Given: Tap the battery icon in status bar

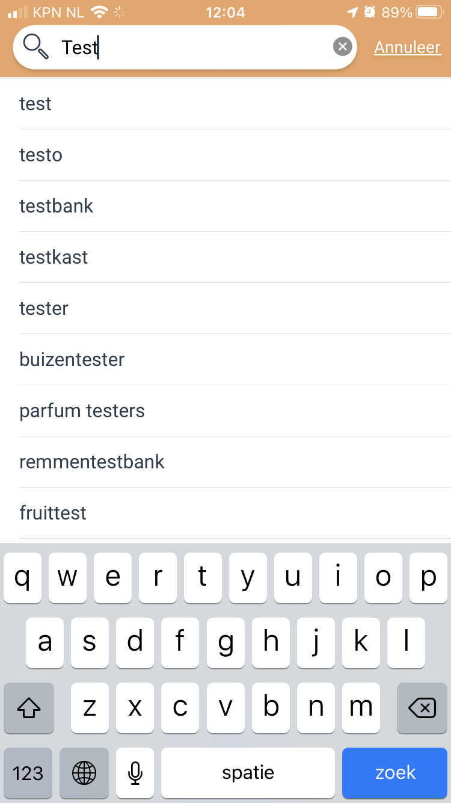Looking at the screenshot, I should tap(430, 12).
